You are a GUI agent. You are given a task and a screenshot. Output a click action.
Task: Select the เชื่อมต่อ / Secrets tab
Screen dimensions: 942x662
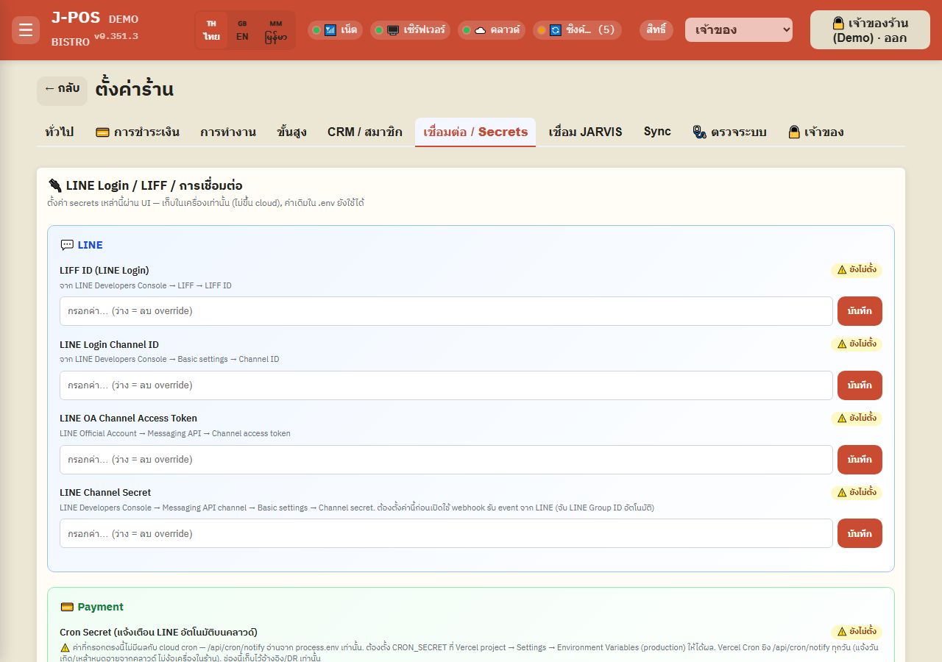475,132
